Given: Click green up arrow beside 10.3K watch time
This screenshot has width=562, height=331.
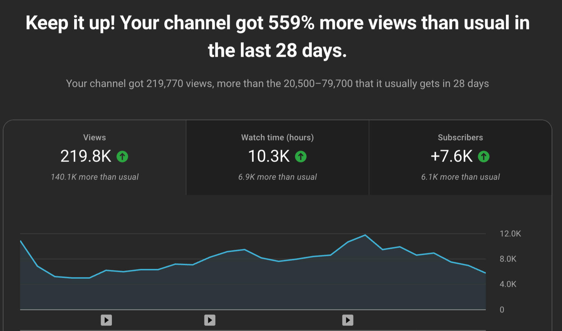Looking at the screenshot, I should (x=301, y=157).
